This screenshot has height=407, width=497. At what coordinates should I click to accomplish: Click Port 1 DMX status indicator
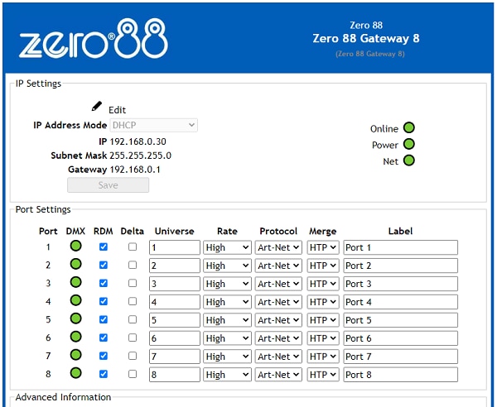(x=75, y=246)
